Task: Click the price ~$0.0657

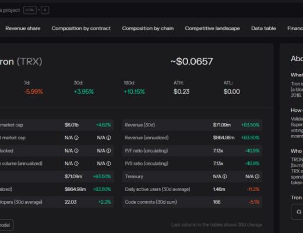Action: coord(192,62)
